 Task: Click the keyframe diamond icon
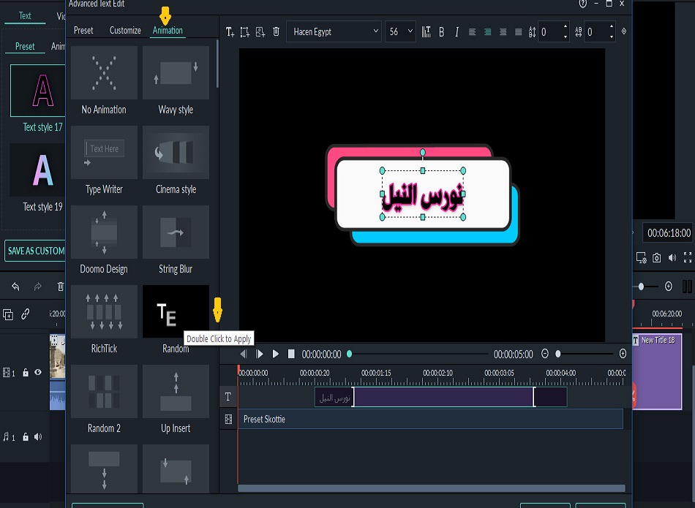coord(623,31)
